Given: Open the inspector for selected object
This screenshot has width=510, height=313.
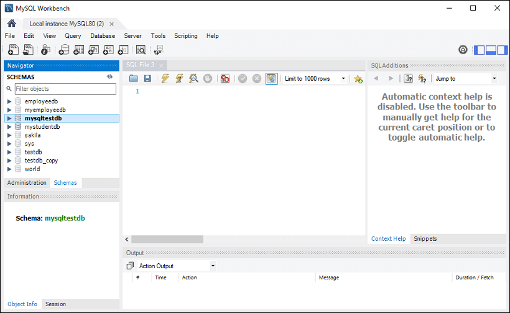Looking at the screenshot, I should click(46, 50).
